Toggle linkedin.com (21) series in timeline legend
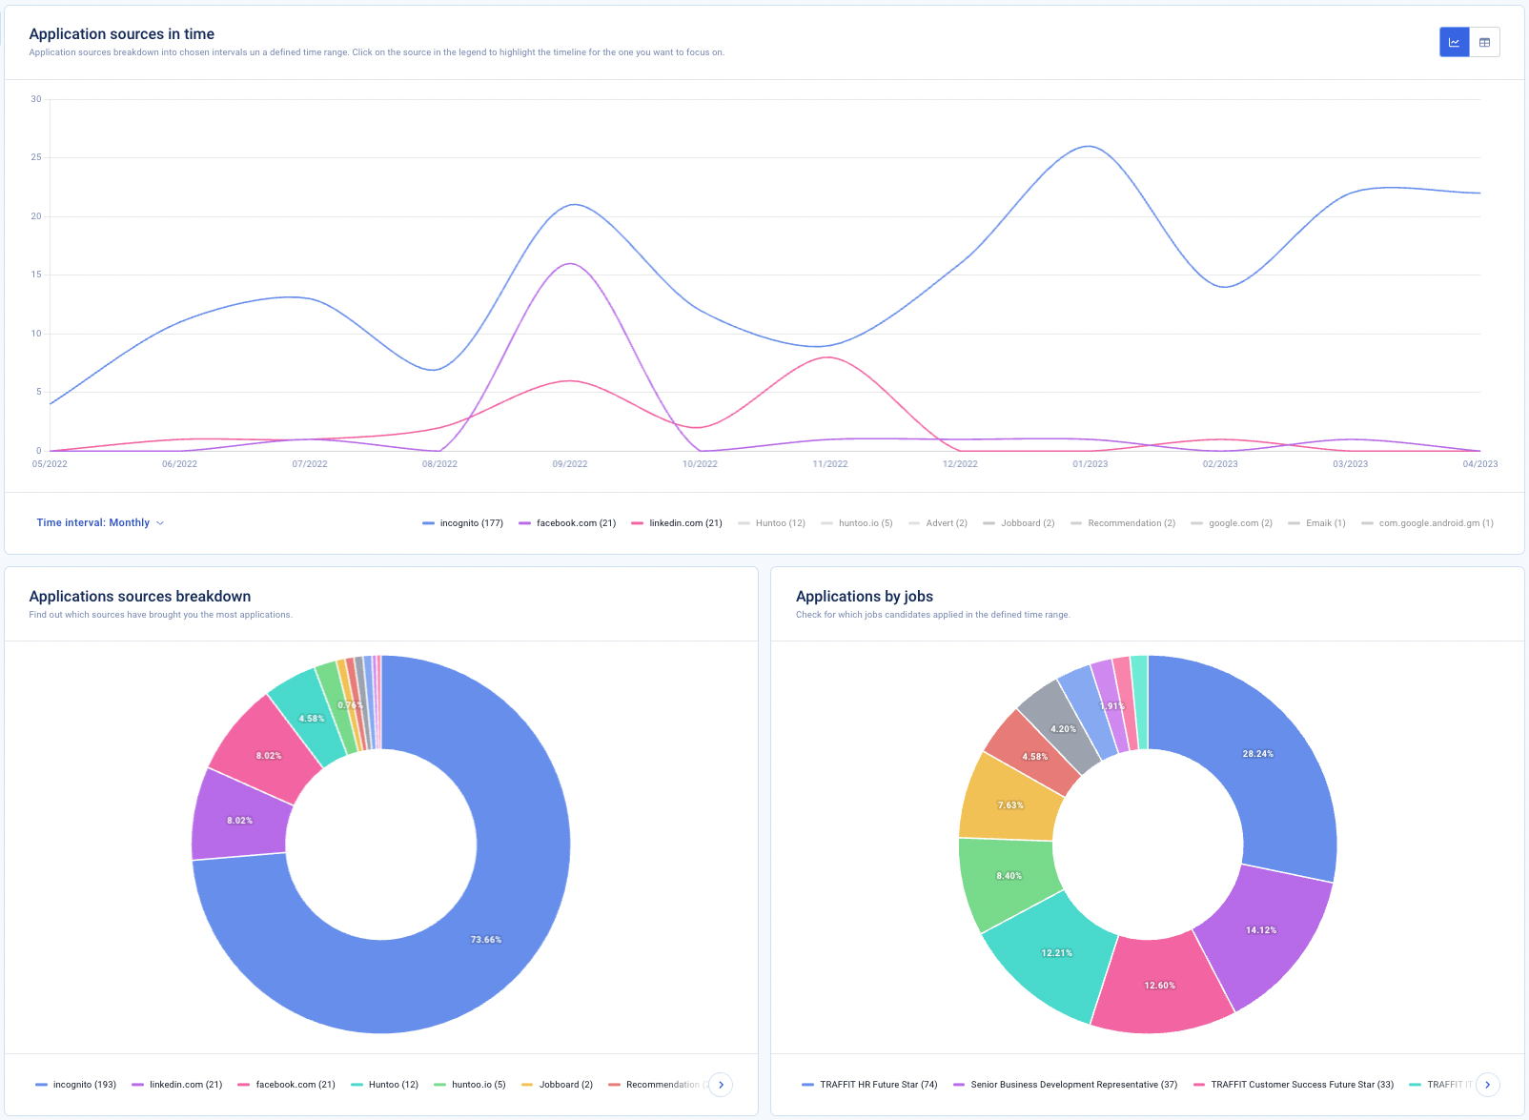1529x1120 pixels. 677,523
